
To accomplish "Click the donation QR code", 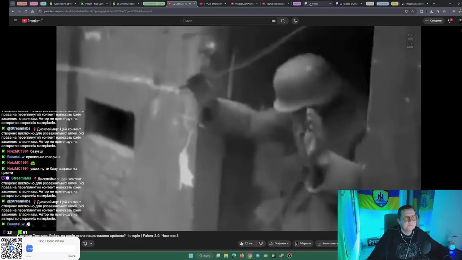I will tap(11, 248).
